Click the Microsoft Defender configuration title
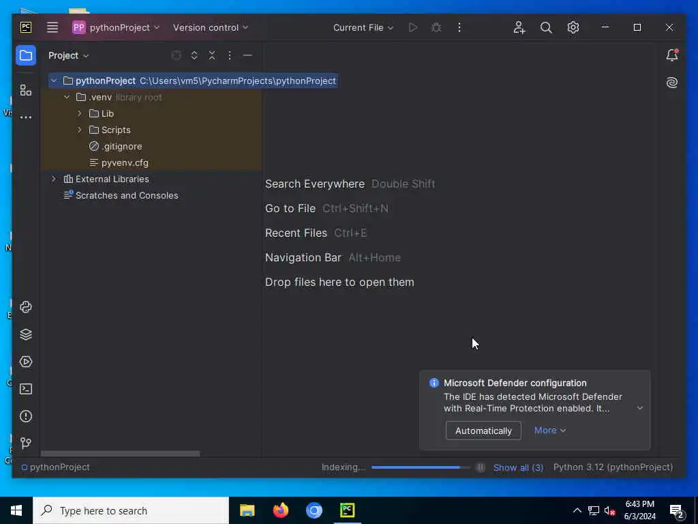Screen dimensions: 698x524 [515, 383]
